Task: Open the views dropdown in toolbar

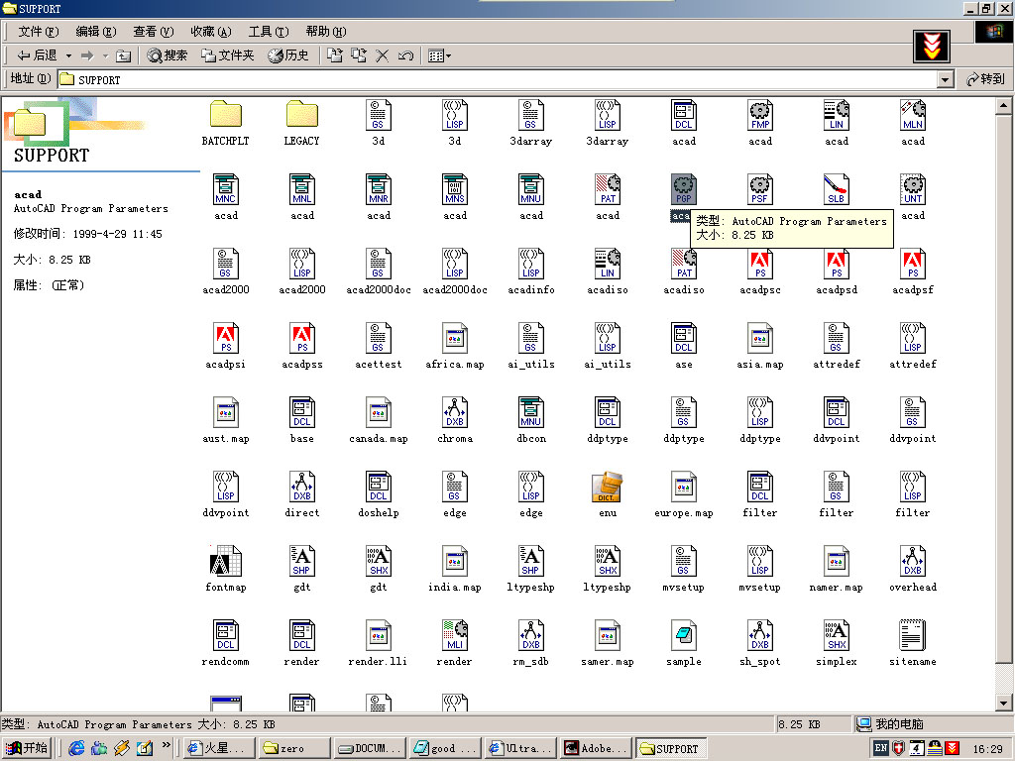Action: (439, 55)
